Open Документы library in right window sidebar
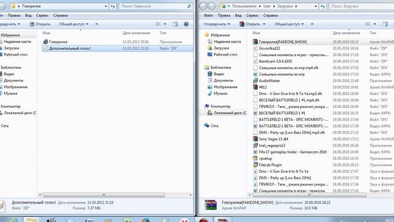394x222 pixels. [x=223, y=81]
